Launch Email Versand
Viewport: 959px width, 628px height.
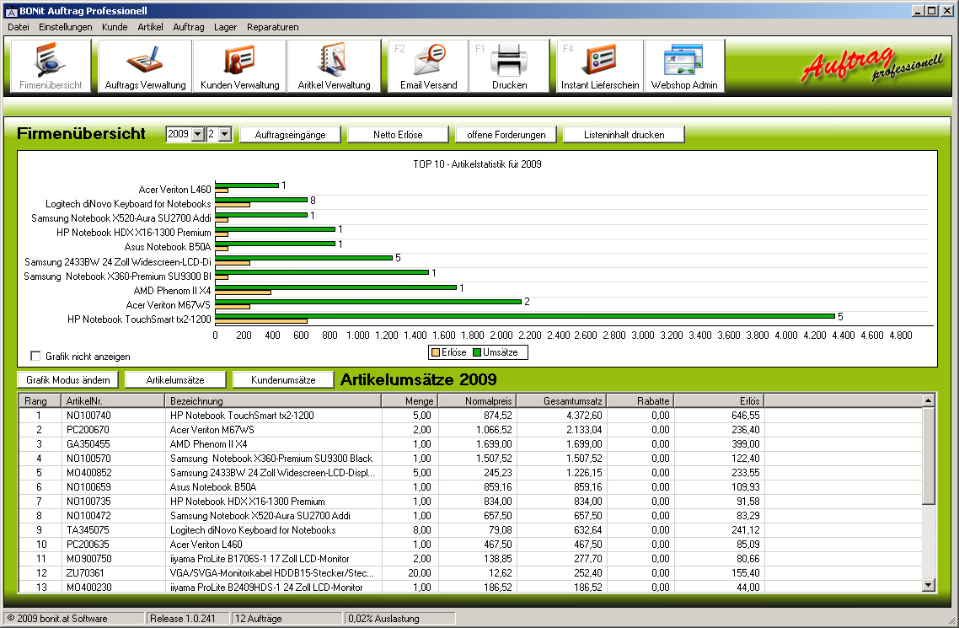coord(428,66)
